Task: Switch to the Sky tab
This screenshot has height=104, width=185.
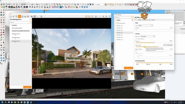Action: (x=150, y=20)
